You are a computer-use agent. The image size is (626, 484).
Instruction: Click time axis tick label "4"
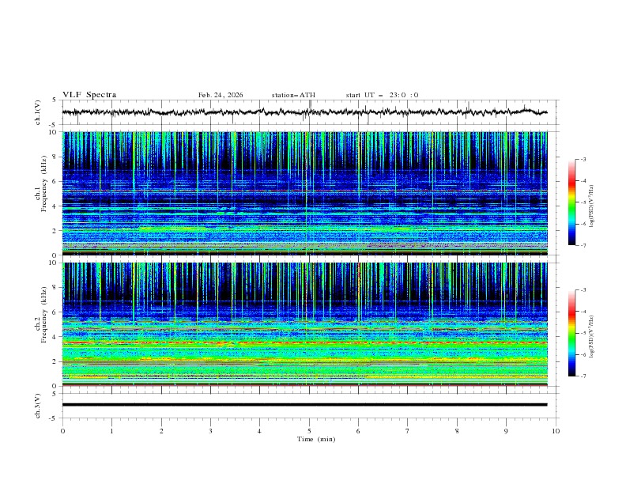point(259,431)
